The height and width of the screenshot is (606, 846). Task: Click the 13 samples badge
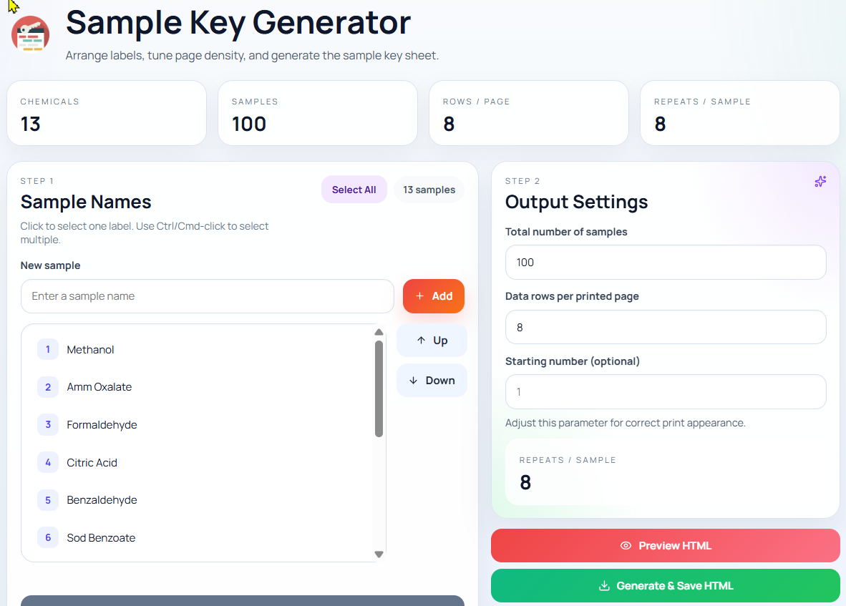(429, 190)
